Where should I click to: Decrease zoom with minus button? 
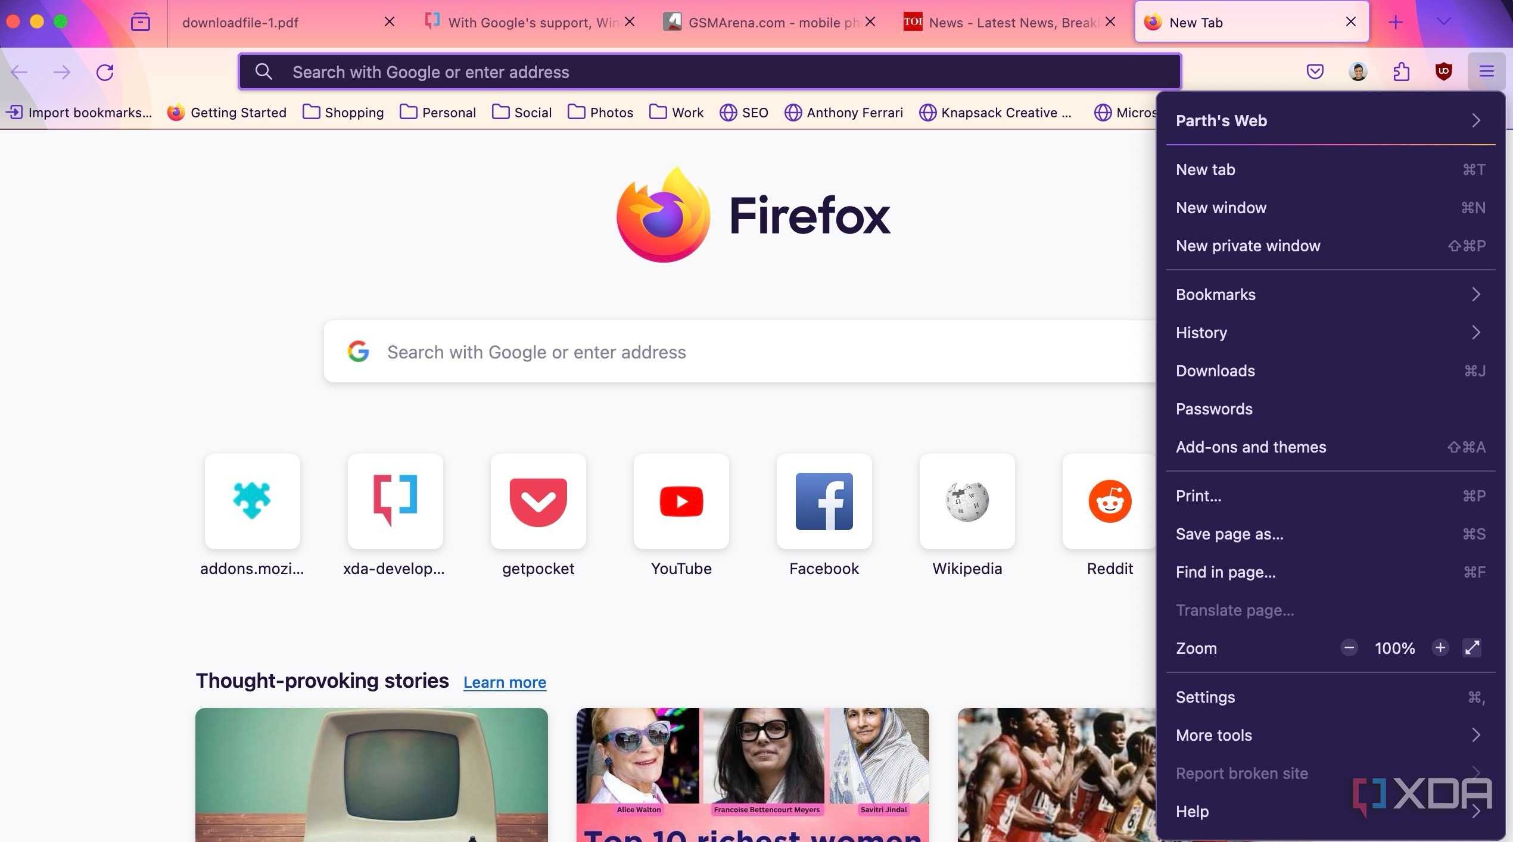1349,648
